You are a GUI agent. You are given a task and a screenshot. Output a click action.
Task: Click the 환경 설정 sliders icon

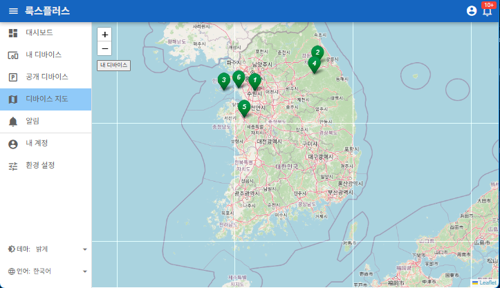[13, 166]
